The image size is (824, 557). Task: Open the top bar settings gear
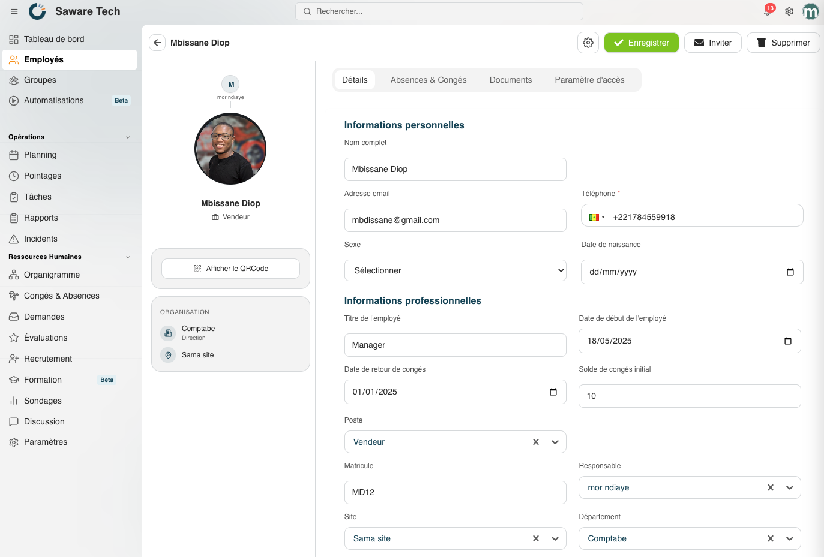(x=789, y=11)
